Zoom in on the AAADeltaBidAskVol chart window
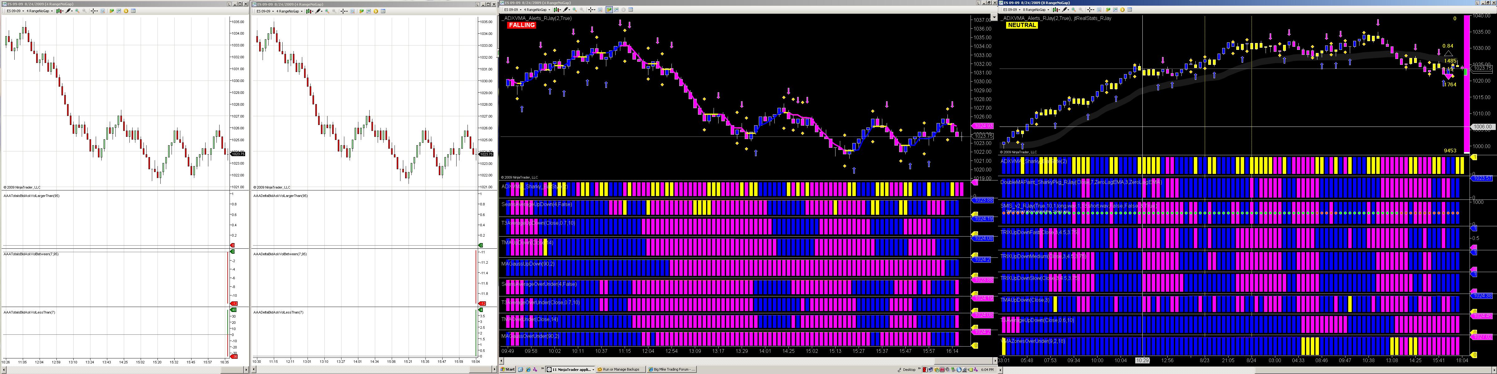 coord(327,11)
